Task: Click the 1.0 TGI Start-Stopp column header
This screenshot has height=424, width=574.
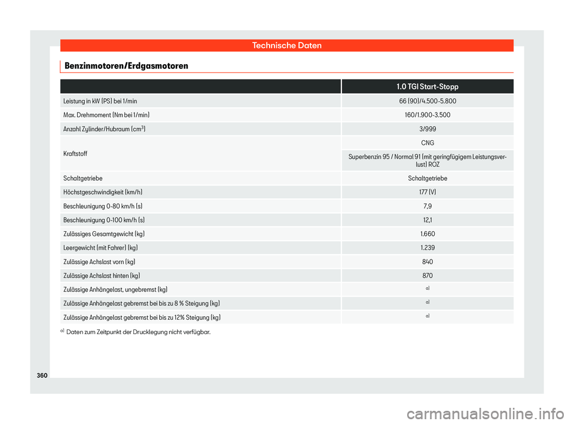Action: coord(427,87)
